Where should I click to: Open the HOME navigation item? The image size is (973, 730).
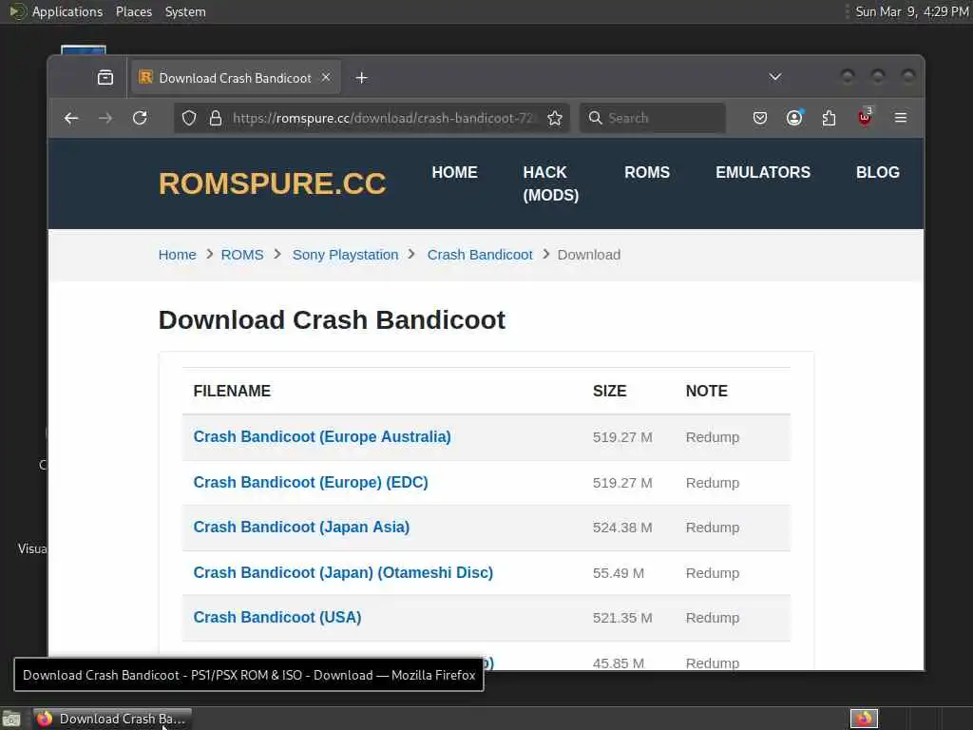455,173
